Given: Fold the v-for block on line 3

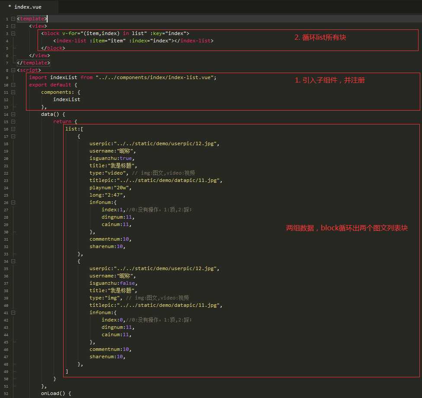Looking at the screenshot, I should (13, 34).
